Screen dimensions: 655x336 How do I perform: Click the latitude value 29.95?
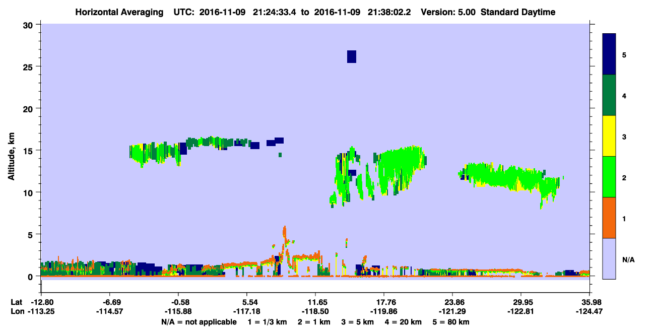coord(521,302)
